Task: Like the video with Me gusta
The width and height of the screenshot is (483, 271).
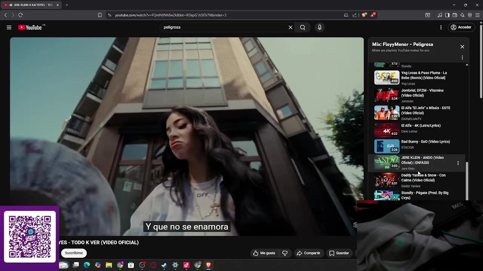Action: coord(265,253)
